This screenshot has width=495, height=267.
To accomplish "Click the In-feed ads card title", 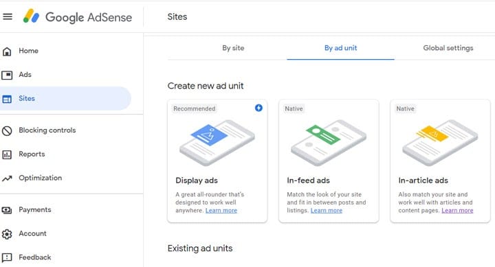I will (308, 181).
